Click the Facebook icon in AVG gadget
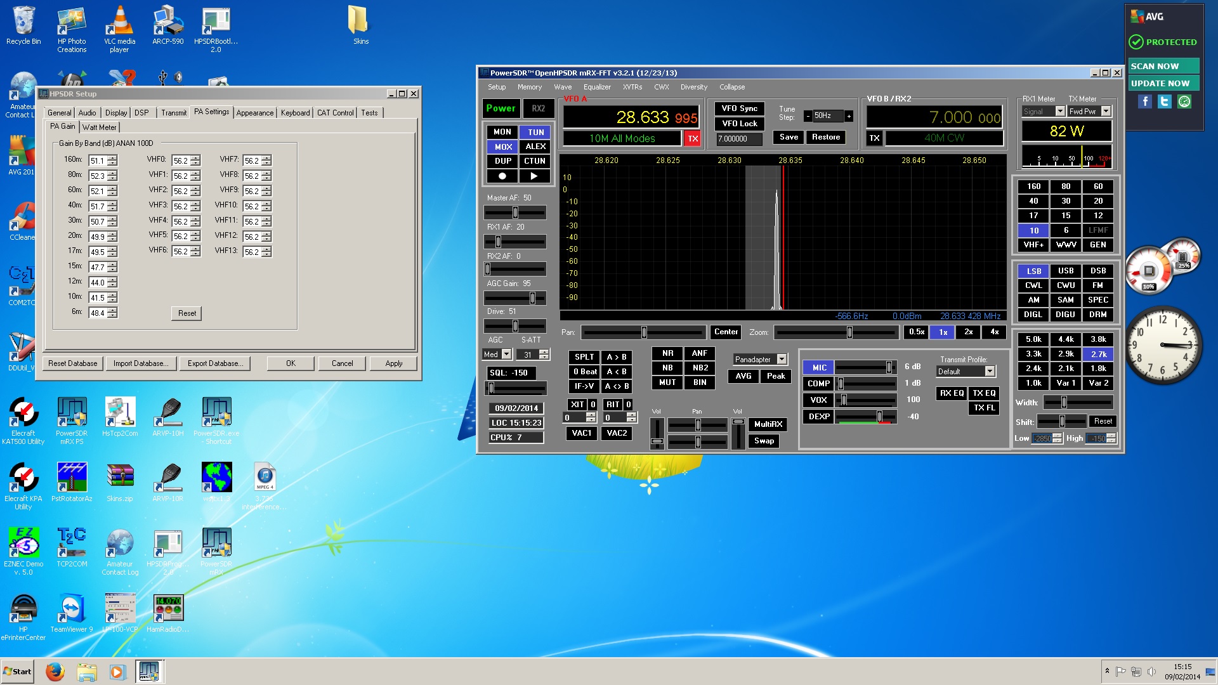The height and width of the screenshot is (685, 1218). click(x=1145, y=101)
